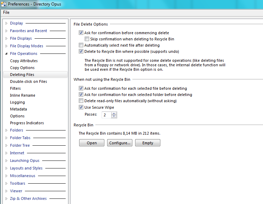Expand the Miscellaneous category
The height and width of the screenshot is (204, 263).
point(6,176)
